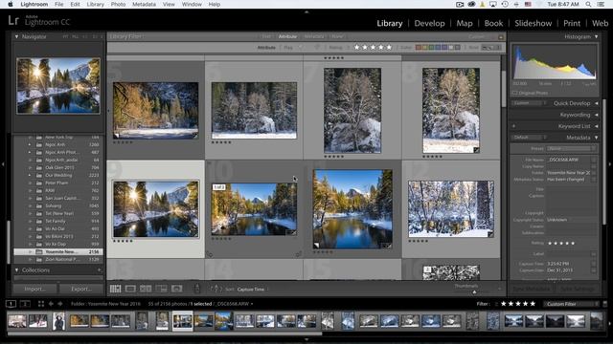Click the Library Filter lock icon
The height and width of the screenshot is (344, 613).
[501, 36]
